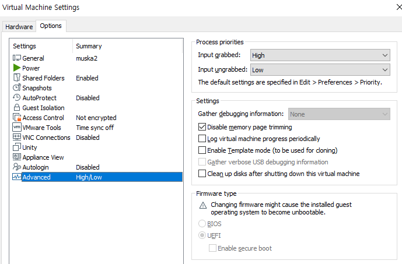402x264 pixels.
Task: Enable Log virtual machine progress periodically
Action: click(x=202, y=139)
